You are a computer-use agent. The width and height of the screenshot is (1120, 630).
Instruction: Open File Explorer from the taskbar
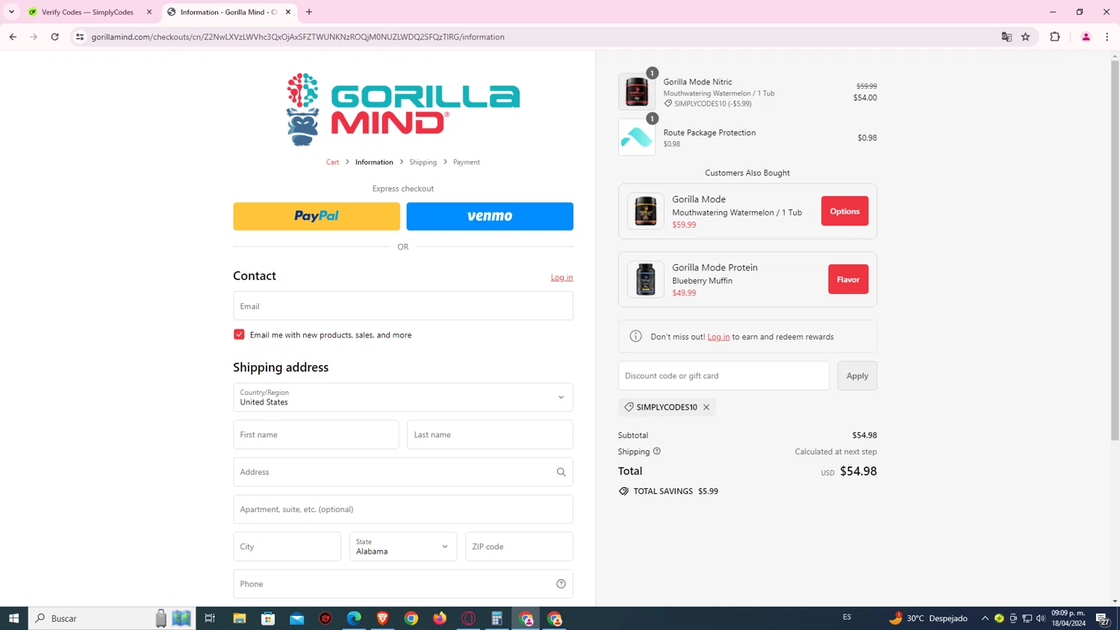[x=239, y=618]
